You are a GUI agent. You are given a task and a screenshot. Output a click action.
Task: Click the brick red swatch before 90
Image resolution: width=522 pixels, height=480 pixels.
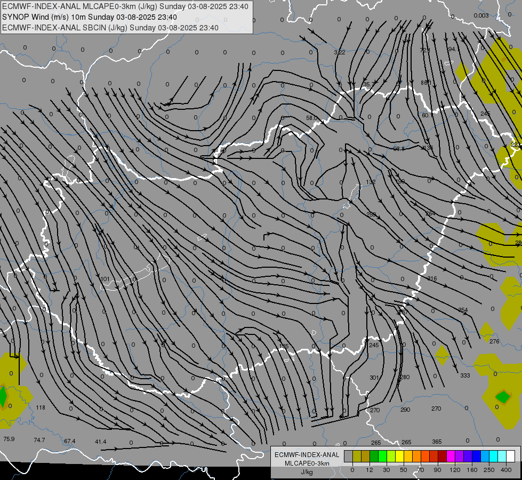[x=434, y=457]
